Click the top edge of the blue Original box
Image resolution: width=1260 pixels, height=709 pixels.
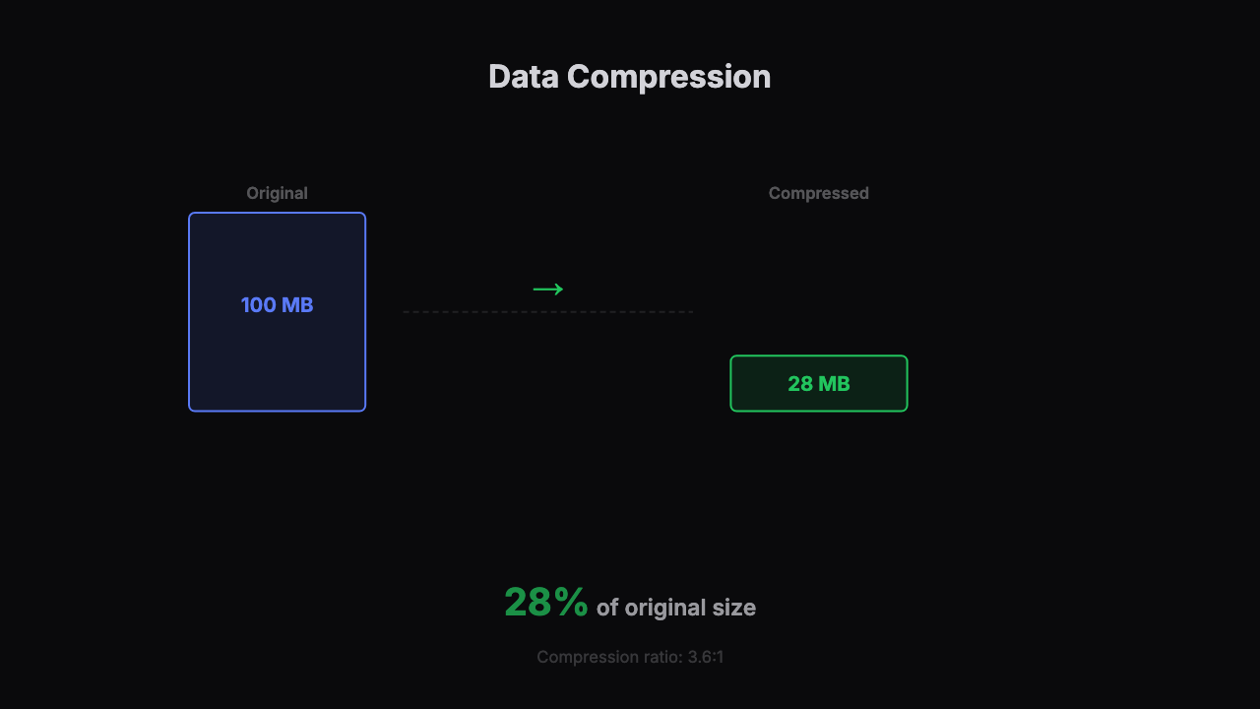point(277,213)
